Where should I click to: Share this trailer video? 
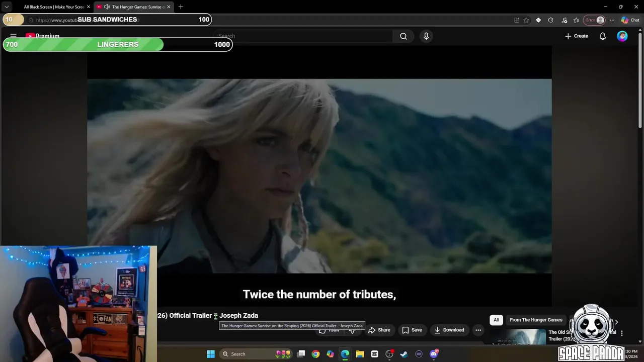pyautogui.click(x=379, y=330)
